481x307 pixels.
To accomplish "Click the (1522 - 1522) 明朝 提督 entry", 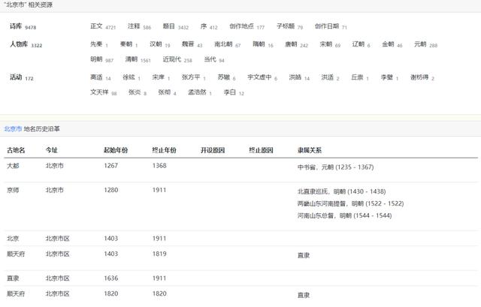I will tap(351, 203).
